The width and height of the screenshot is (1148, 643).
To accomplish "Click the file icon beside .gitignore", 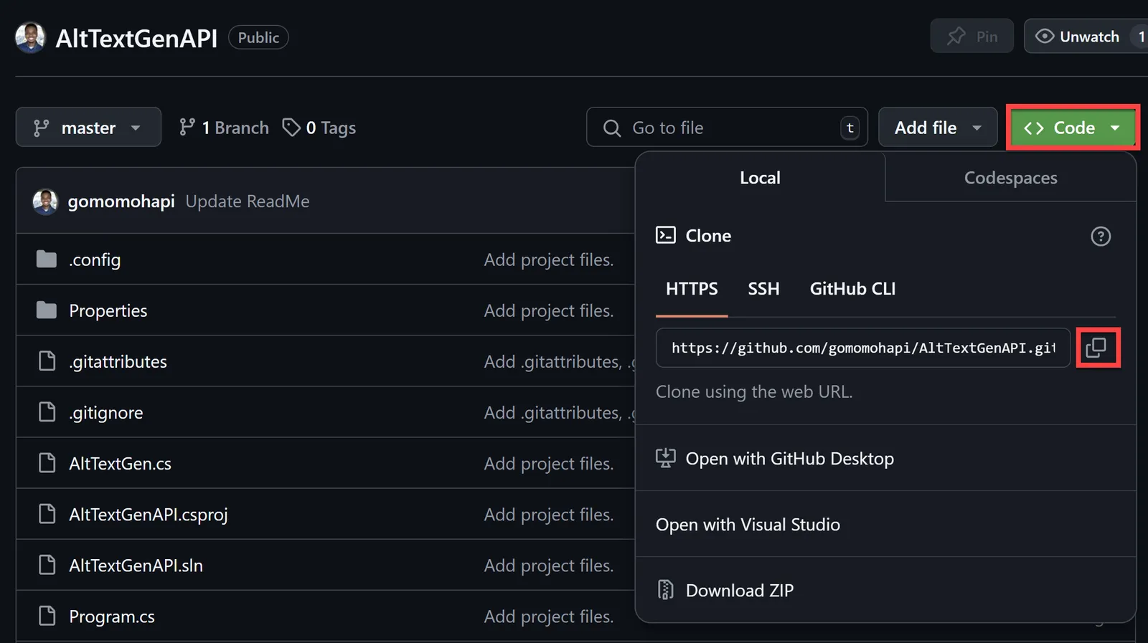I will pos(47,412).
